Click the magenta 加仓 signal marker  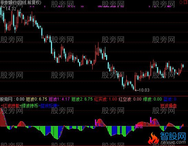tap(139, 126)
